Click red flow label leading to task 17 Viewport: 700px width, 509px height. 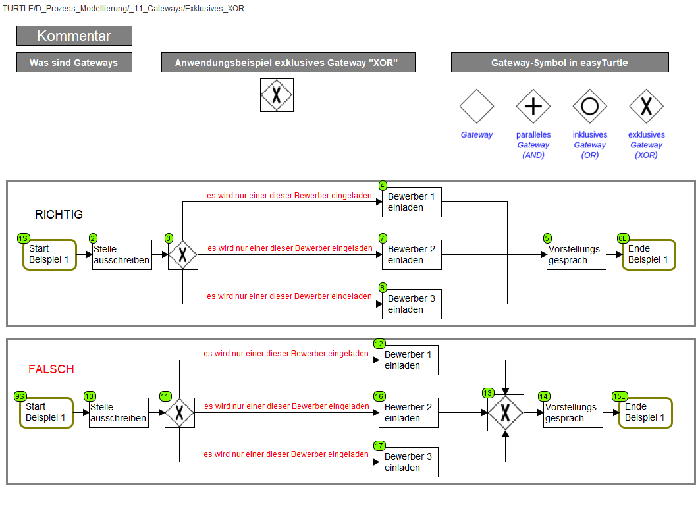coord(286,454)
